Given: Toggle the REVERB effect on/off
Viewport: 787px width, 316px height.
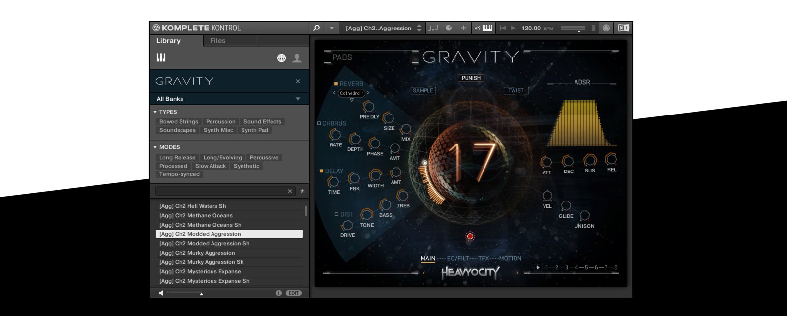Looking at the screenshot, I should (x=336, y=84).
